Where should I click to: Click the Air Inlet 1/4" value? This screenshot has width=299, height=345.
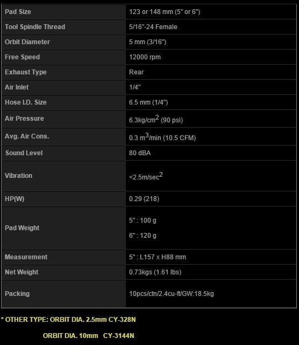tap(135, 87)
